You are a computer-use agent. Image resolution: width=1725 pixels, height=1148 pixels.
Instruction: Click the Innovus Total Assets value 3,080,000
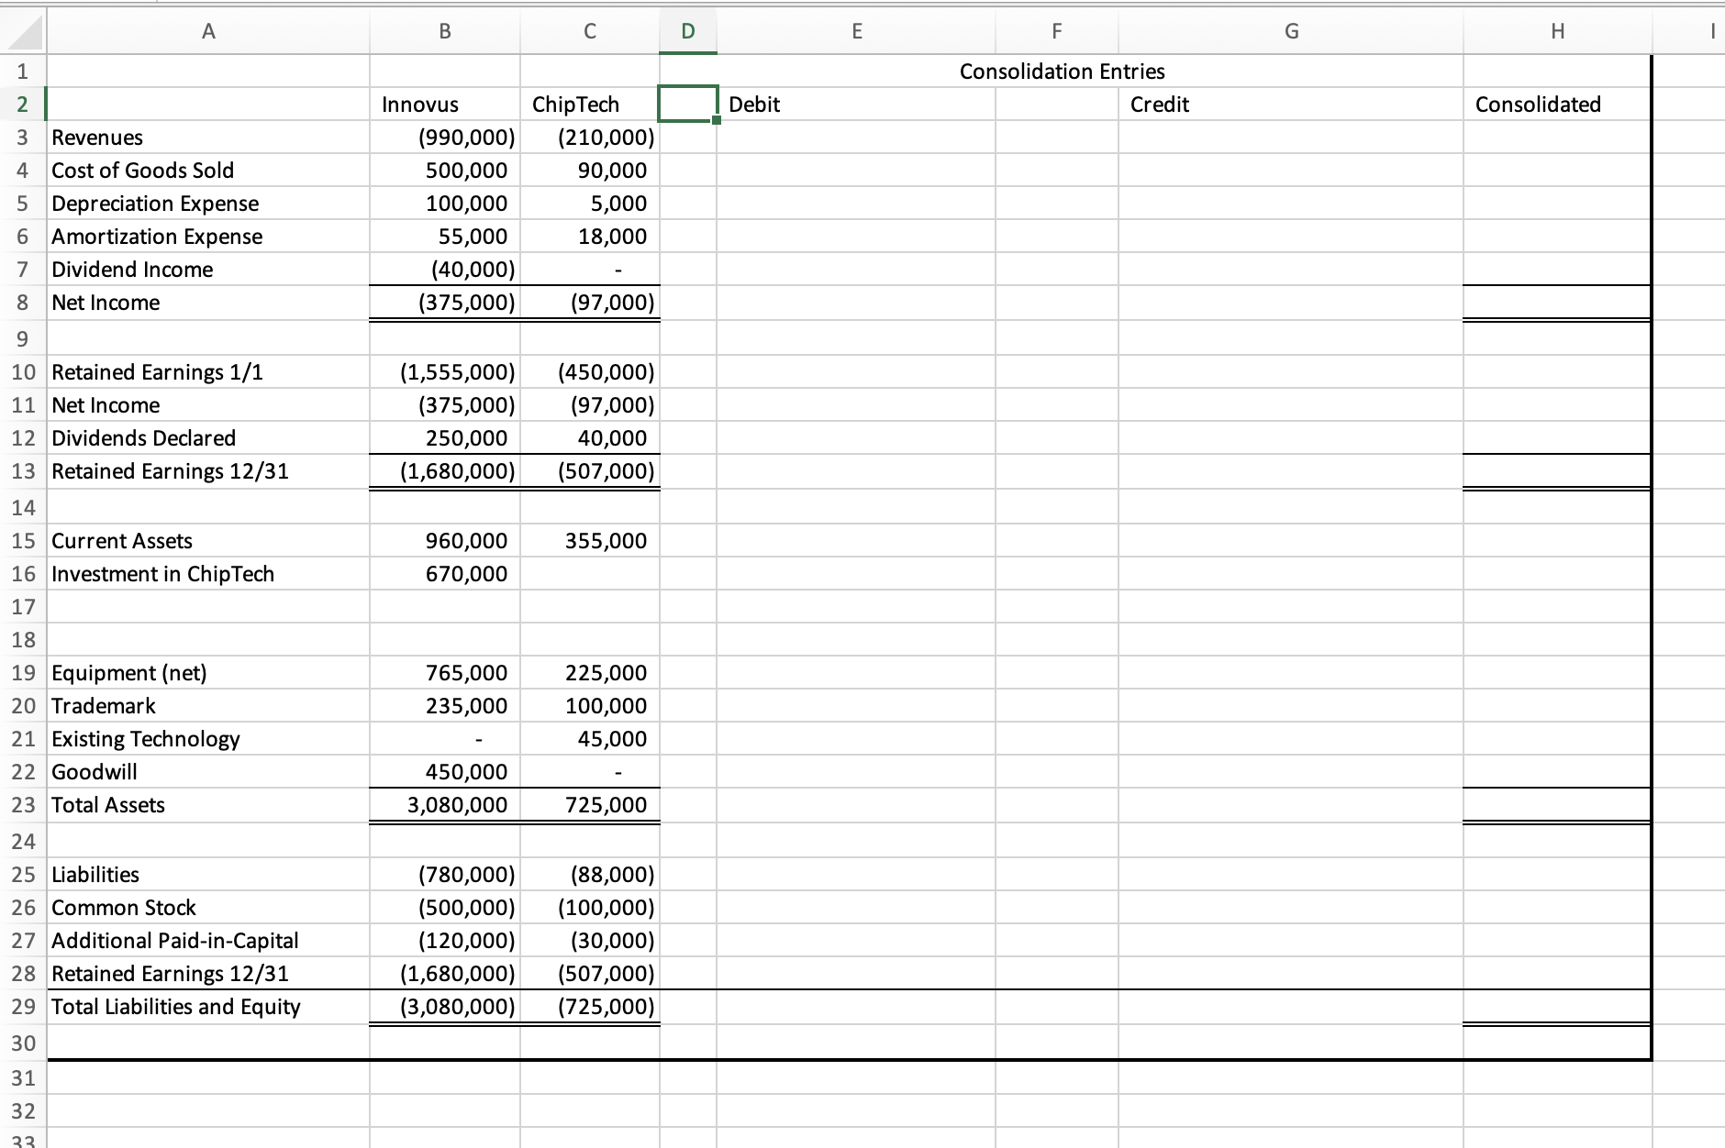coord(444,804)
